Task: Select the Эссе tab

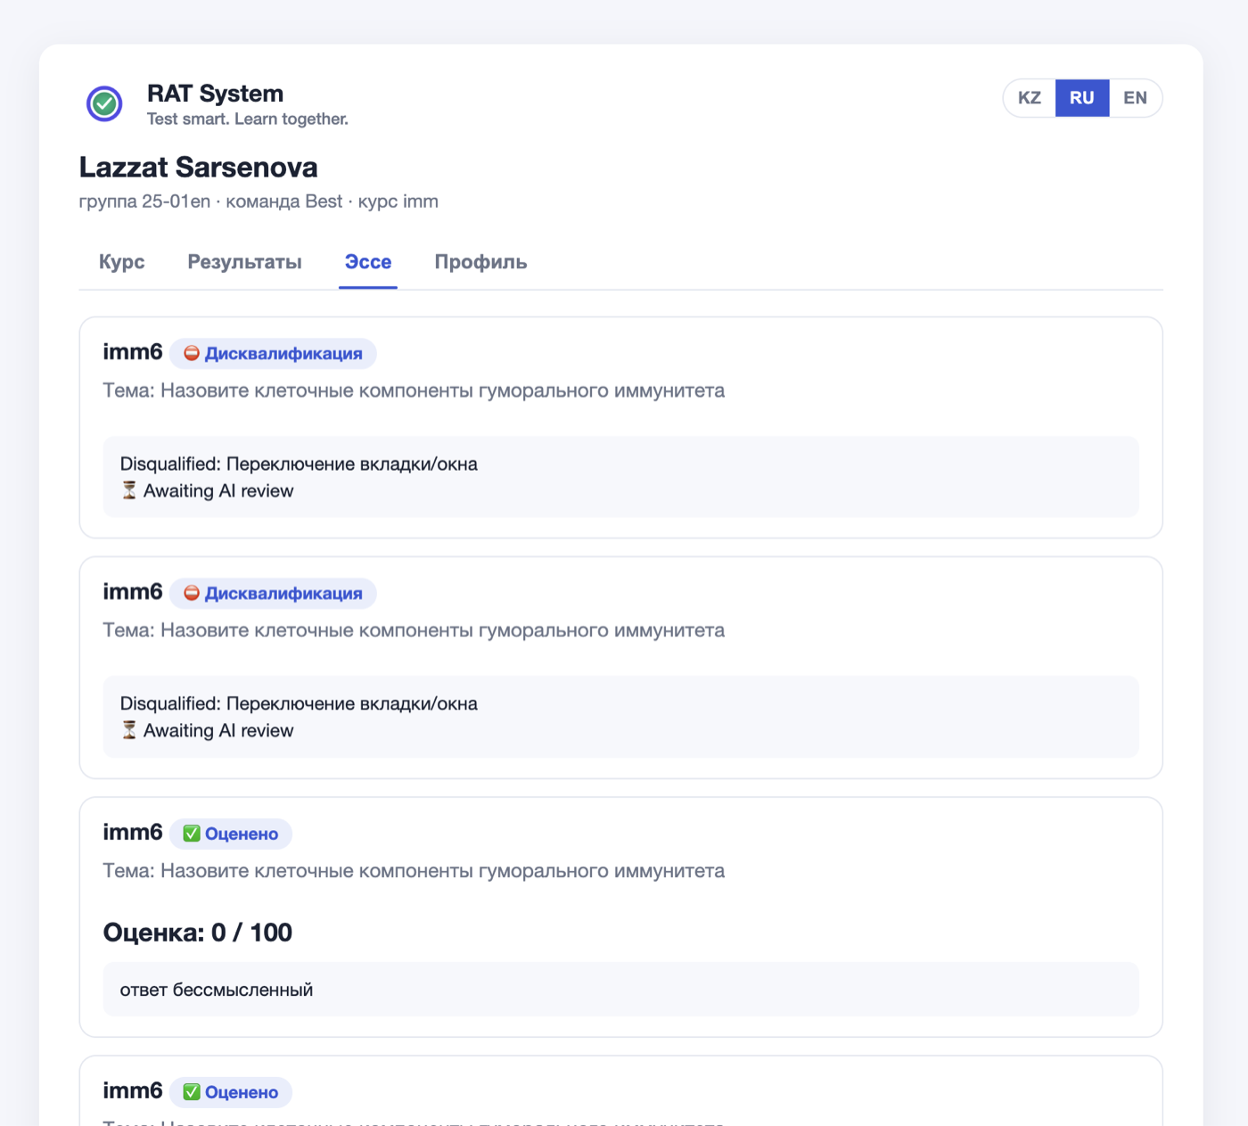Action: coord(368,262)
